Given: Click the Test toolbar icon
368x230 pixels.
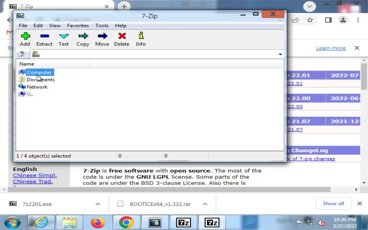Looking at the screenshot, I should pyautogui.click(x=64, y=39).
